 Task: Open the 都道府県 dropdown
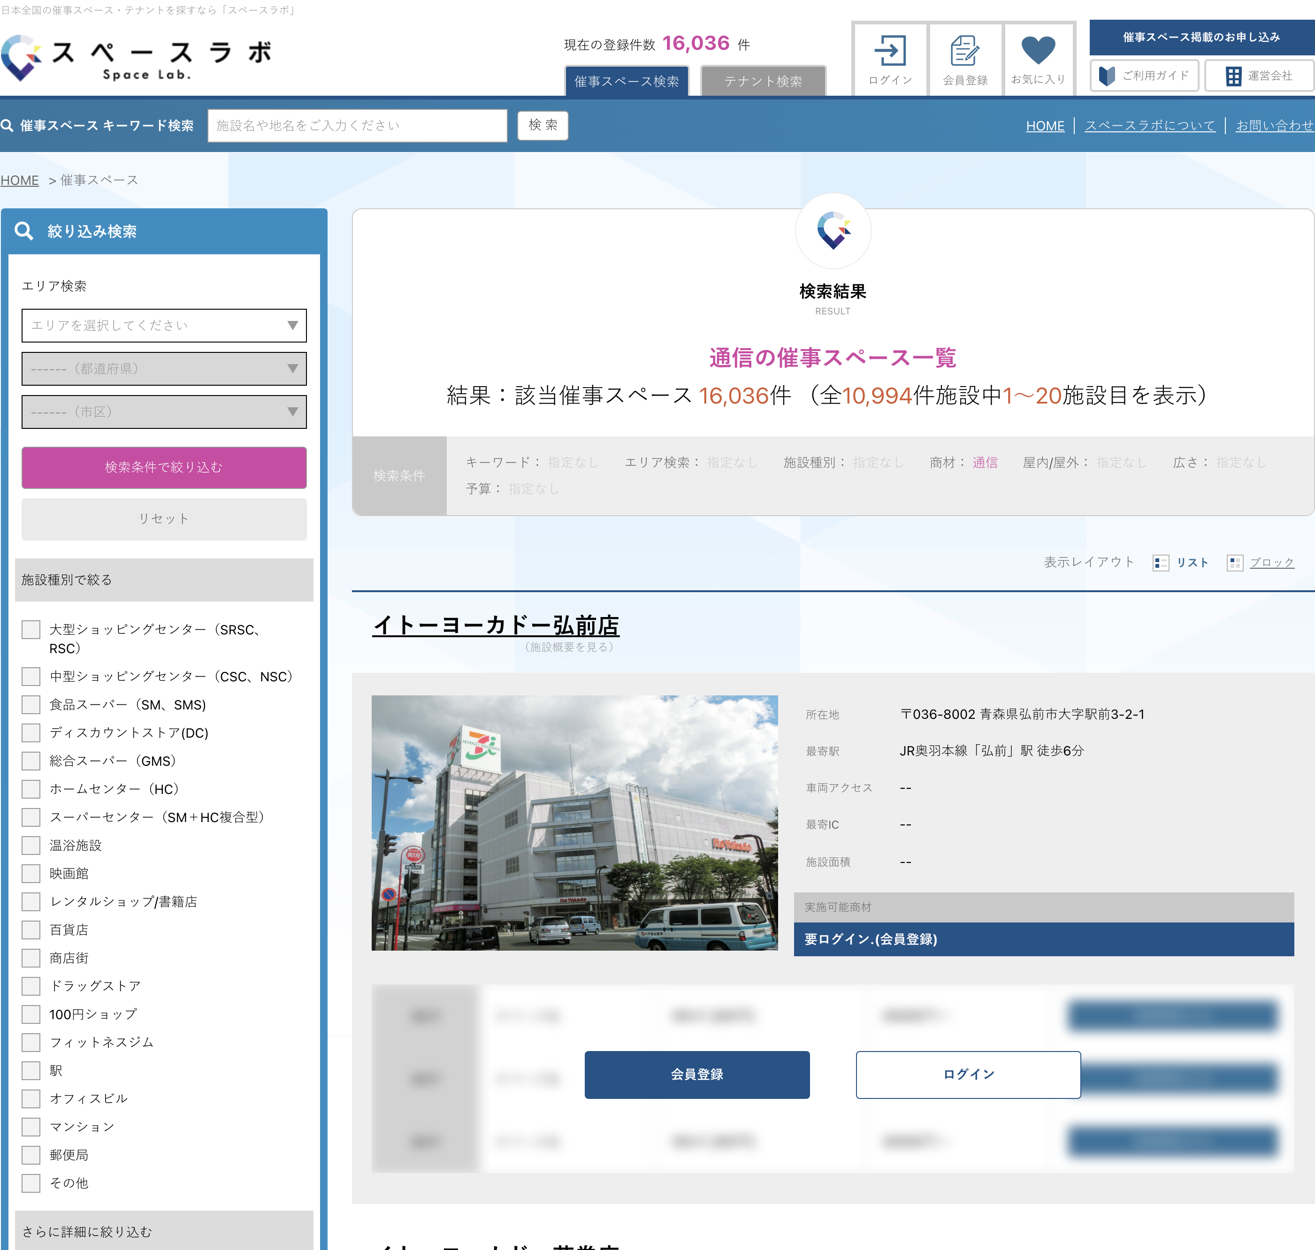click(x=164, y=368)
